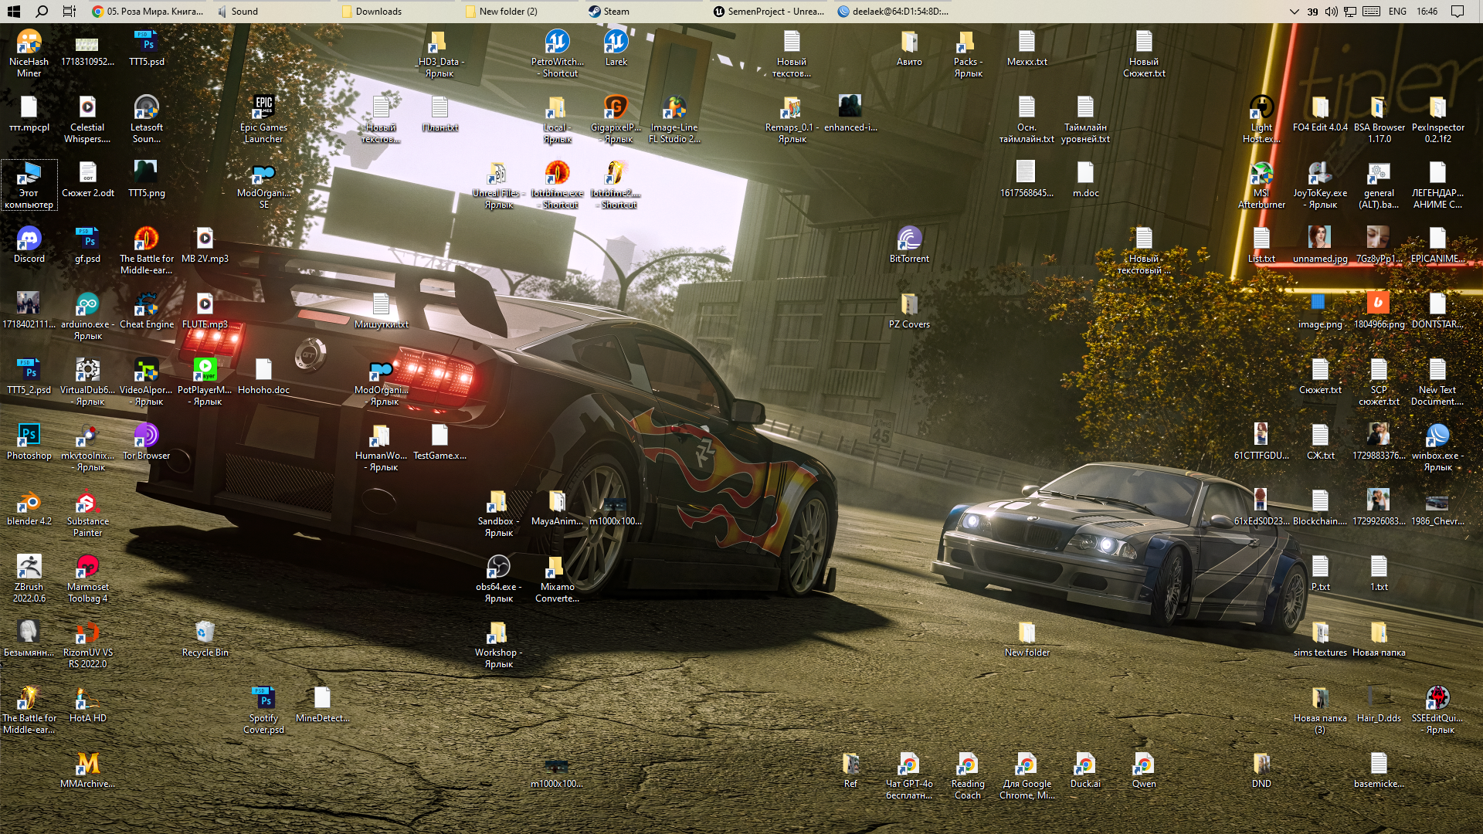
Task: Select the Epic Games Launcher icon
Action: click(x=263, y=109)
